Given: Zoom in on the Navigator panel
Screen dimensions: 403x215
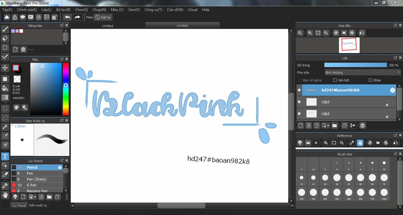Looking at the screenshot, I should coord(310,33).
